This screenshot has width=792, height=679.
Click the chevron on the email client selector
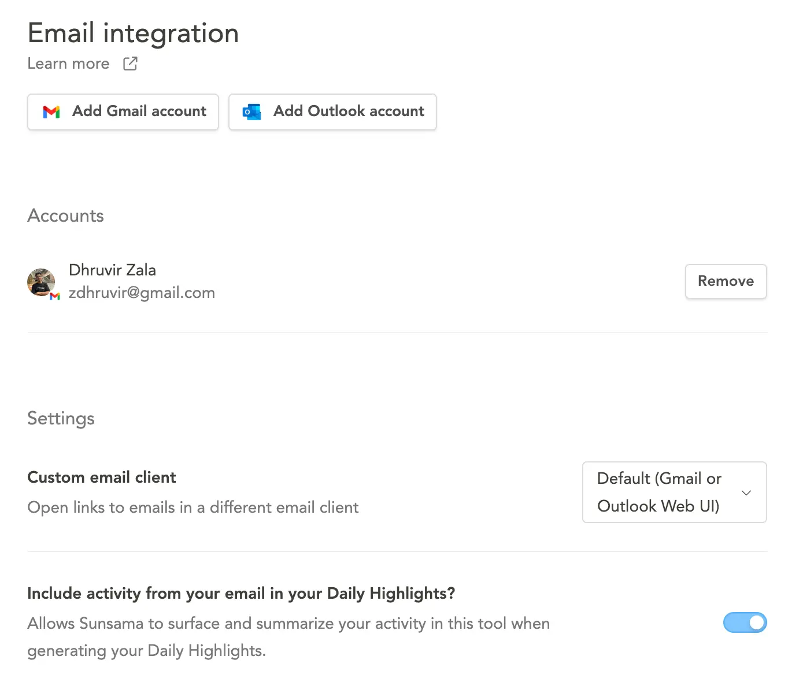746,492
